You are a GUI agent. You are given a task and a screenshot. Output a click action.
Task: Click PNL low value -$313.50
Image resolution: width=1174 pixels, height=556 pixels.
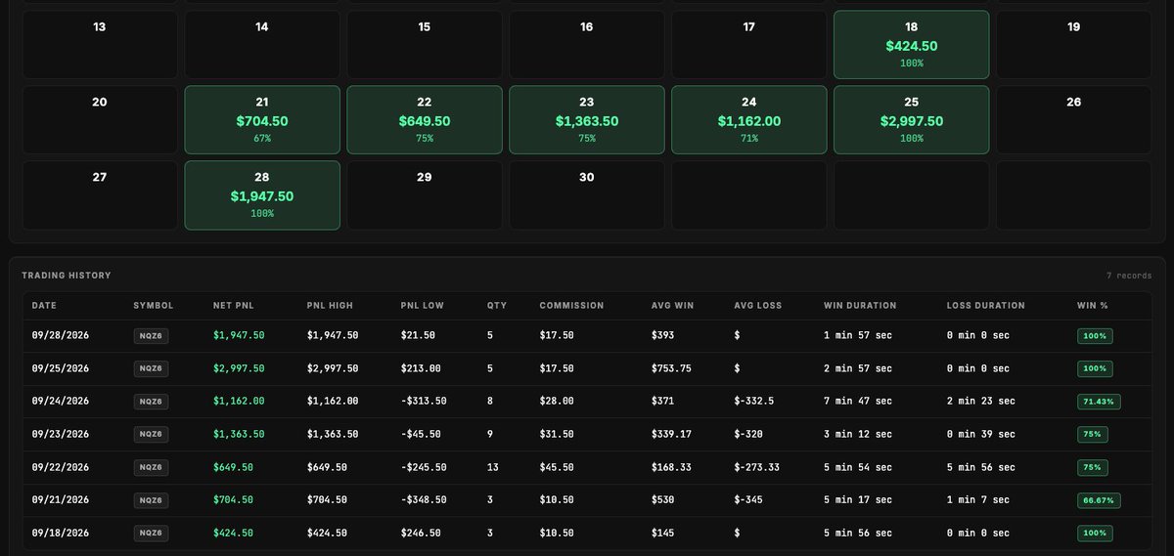click(424, 401)
